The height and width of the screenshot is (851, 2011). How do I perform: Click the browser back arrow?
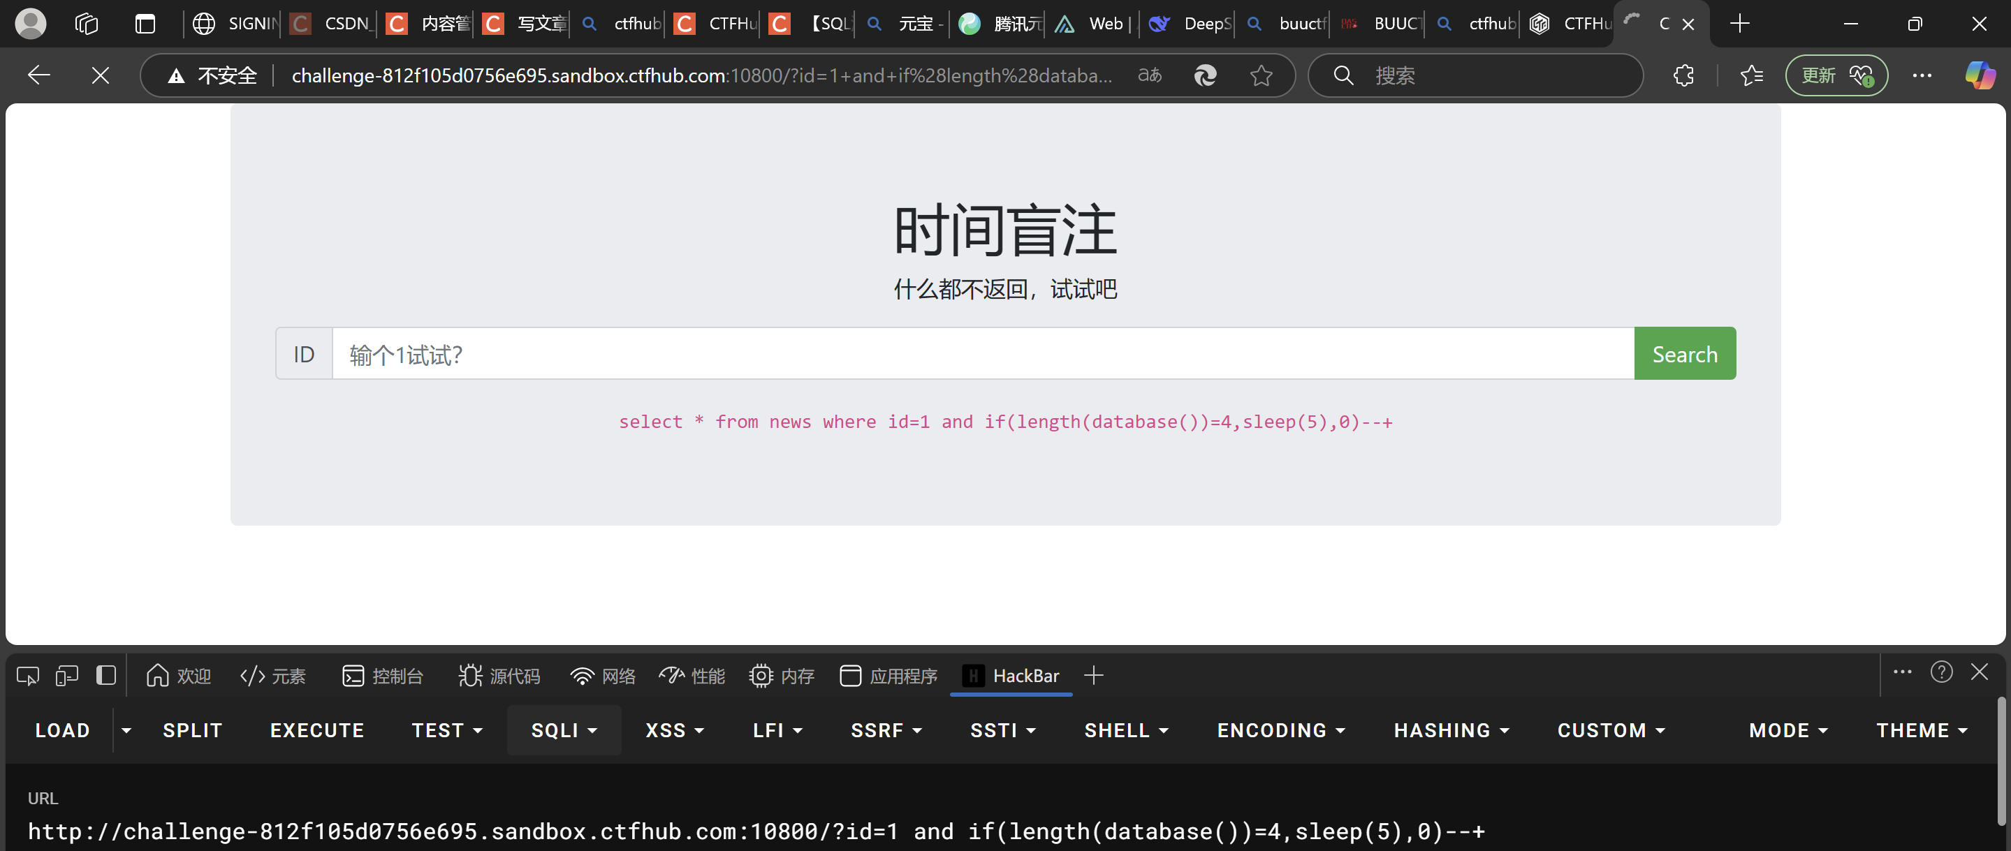pyautogui.click(x=38, y=75)
